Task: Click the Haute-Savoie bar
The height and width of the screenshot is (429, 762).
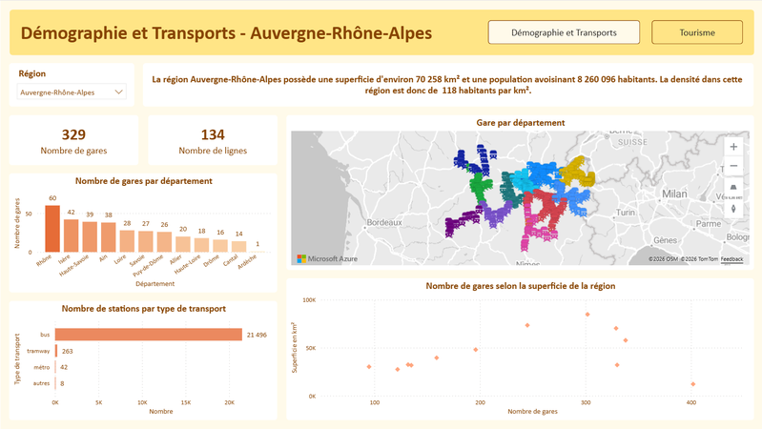Action: 90,235
